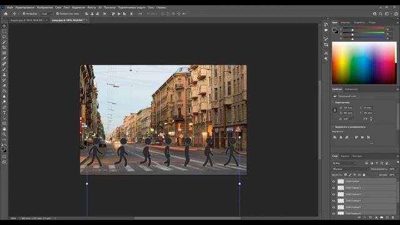Image resolution: width=400 pixels, height=225 pixels.
Task: Open the blend mode dropdown Обычные
Action: 350,169
